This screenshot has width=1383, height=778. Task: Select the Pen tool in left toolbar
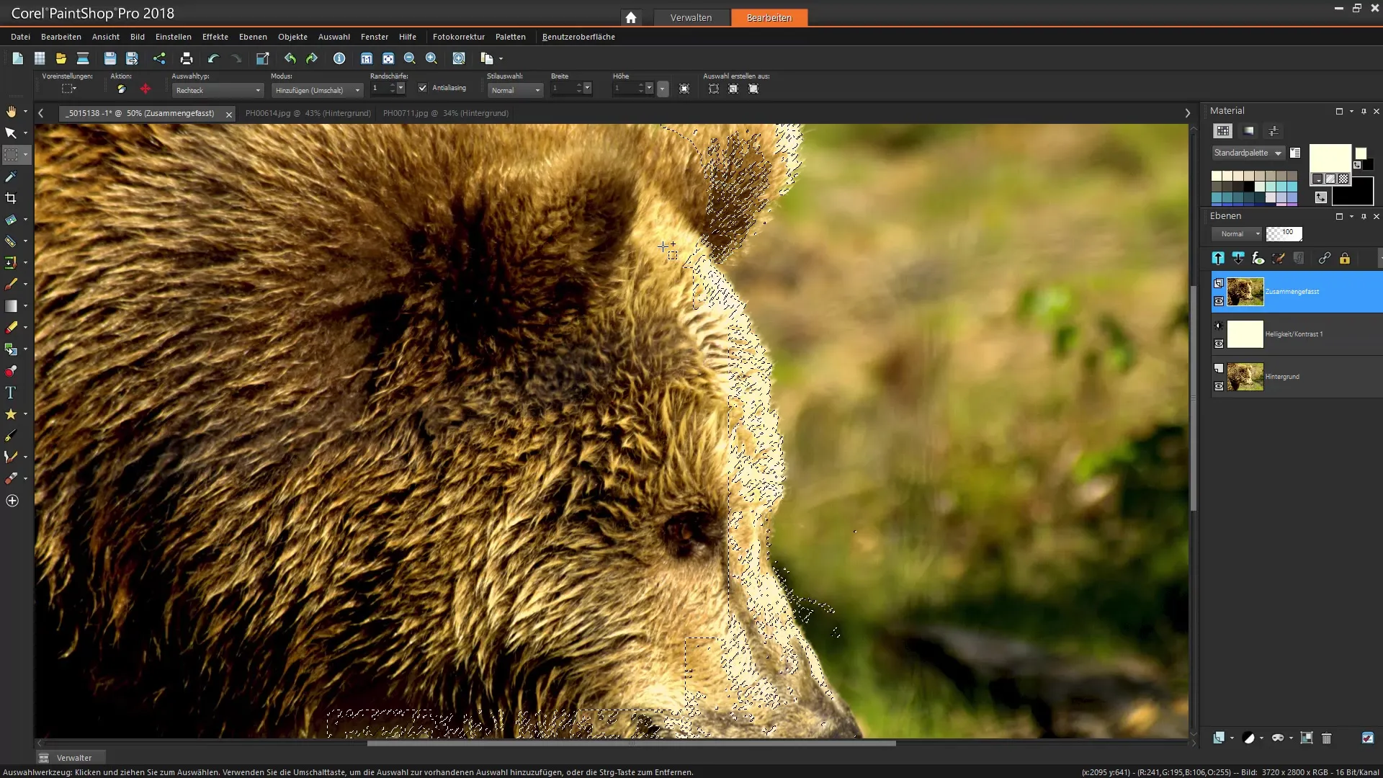point(11,436)
